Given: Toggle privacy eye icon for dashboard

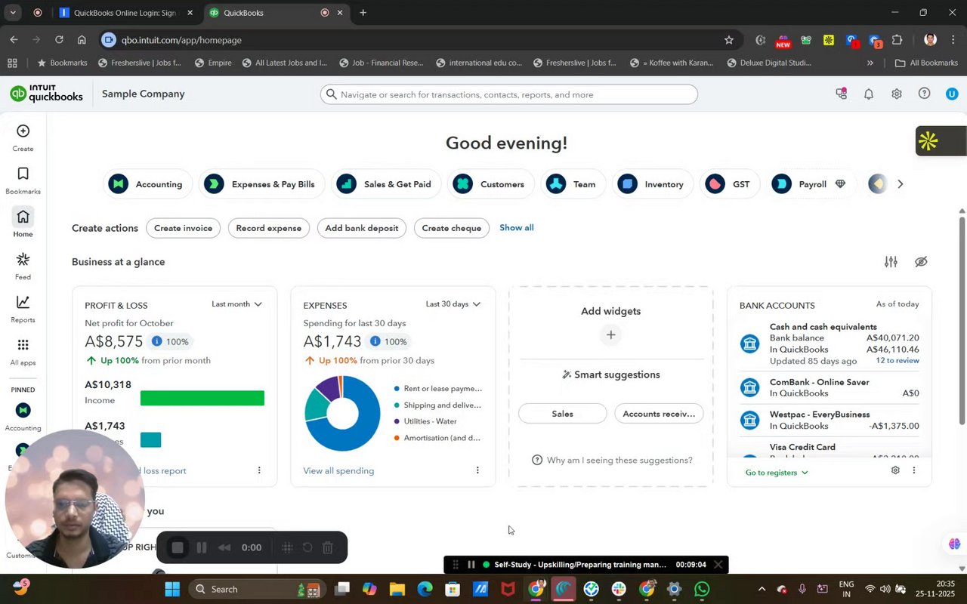Looking at the screenshot, I should coord(920,261).
